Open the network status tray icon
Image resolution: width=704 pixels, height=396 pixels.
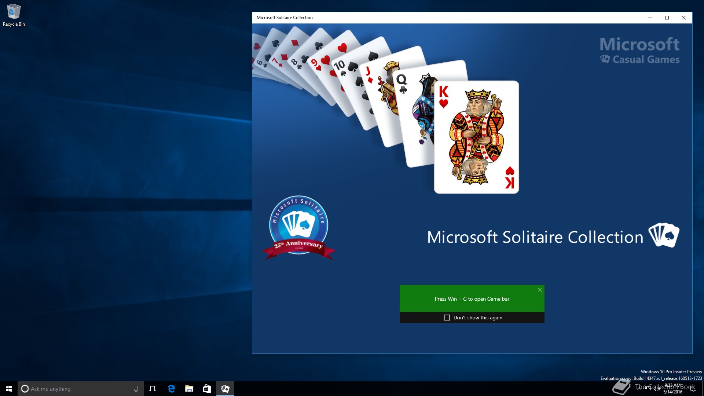point(648,389)
